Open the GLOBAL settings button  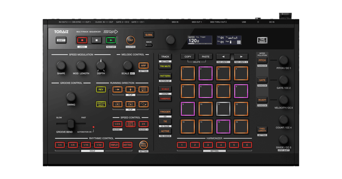pyautogui.click(x=149, y=35)
